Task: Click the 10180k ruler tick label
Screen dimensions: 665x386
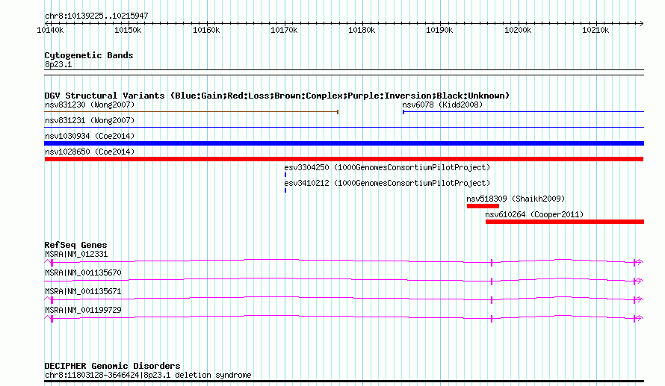Action: 362,30
